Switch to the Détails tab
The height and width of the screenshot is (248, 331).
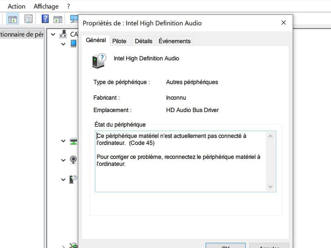pos(144,41)
